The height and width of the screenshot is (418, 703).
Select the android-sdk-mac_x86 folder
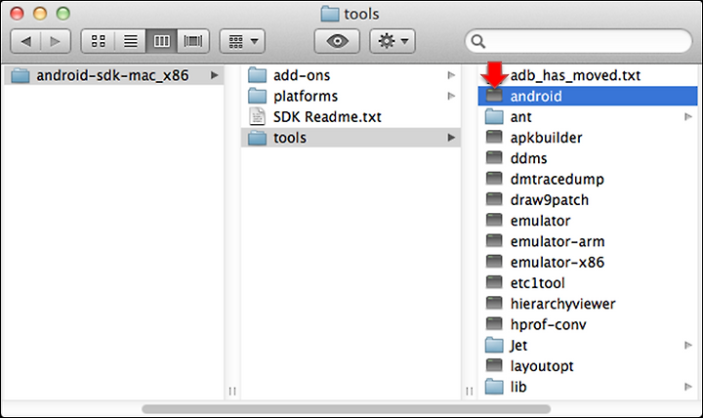click(112, 75)
